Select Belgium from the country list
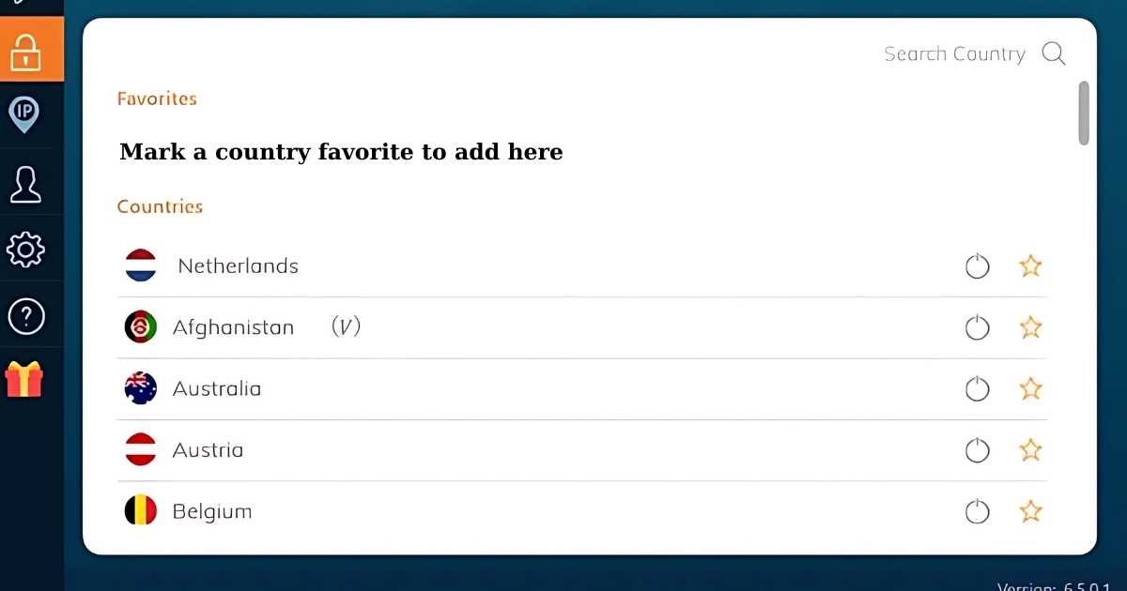The width and height of the screenshot is (1127, 591). pyautogui.click(x=212, y=511)
